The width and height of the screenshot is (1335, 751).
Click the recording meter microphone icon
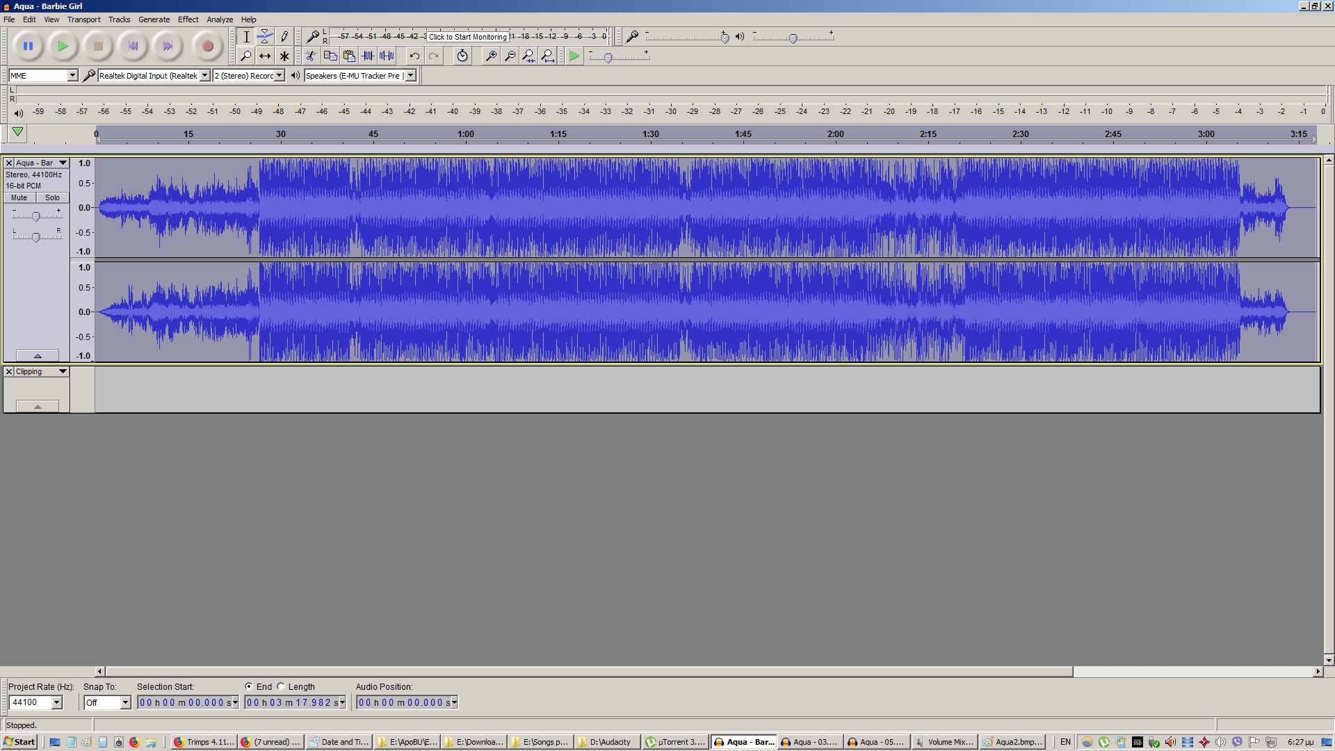click(x=313, y=36)
